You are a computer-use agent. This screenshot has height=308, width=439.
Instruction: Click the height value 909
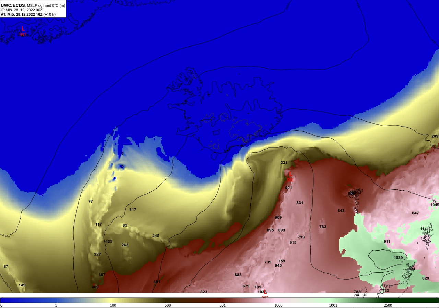[x=278, y=217]
